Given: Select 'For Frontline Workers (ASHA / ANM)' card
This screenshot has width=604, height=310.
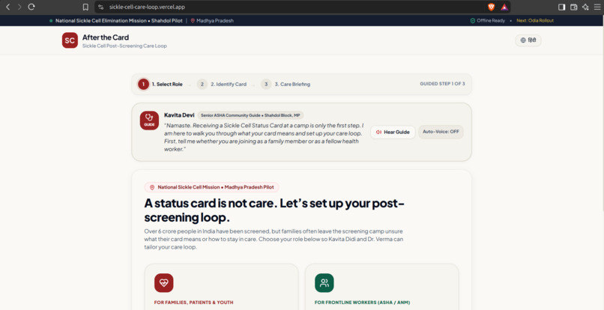Looking at the screenshot, I should (381, 287).
